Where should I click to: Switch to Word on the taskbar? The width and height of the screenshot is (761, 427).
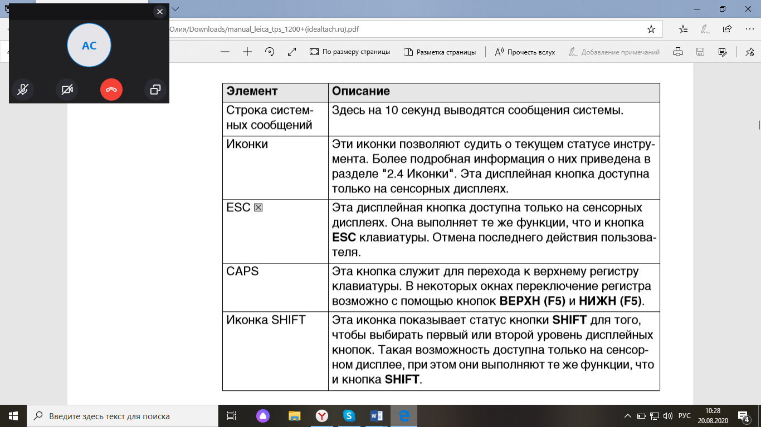376,416
